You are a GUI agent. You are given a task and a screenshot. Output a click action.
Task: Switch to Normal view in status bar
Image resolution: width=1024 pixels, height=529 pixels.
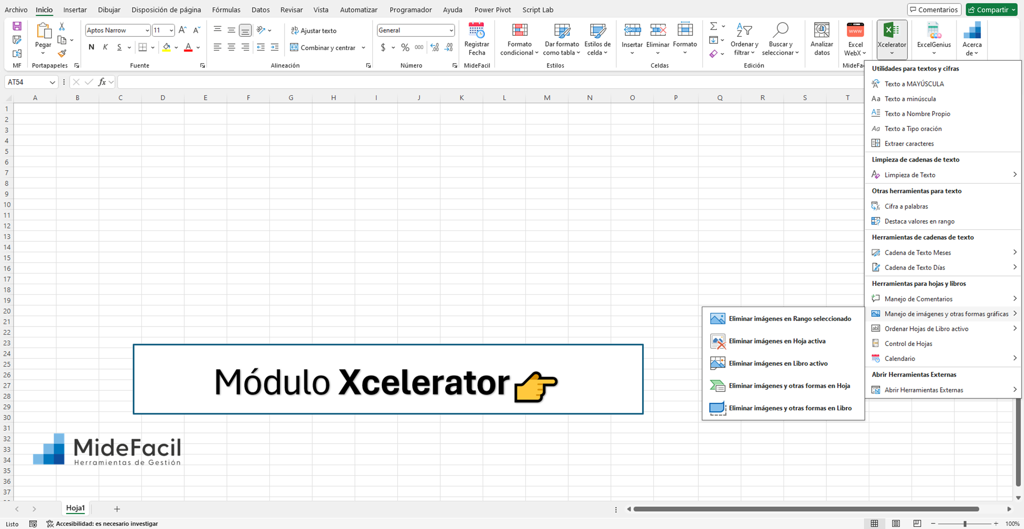(874, 523)
